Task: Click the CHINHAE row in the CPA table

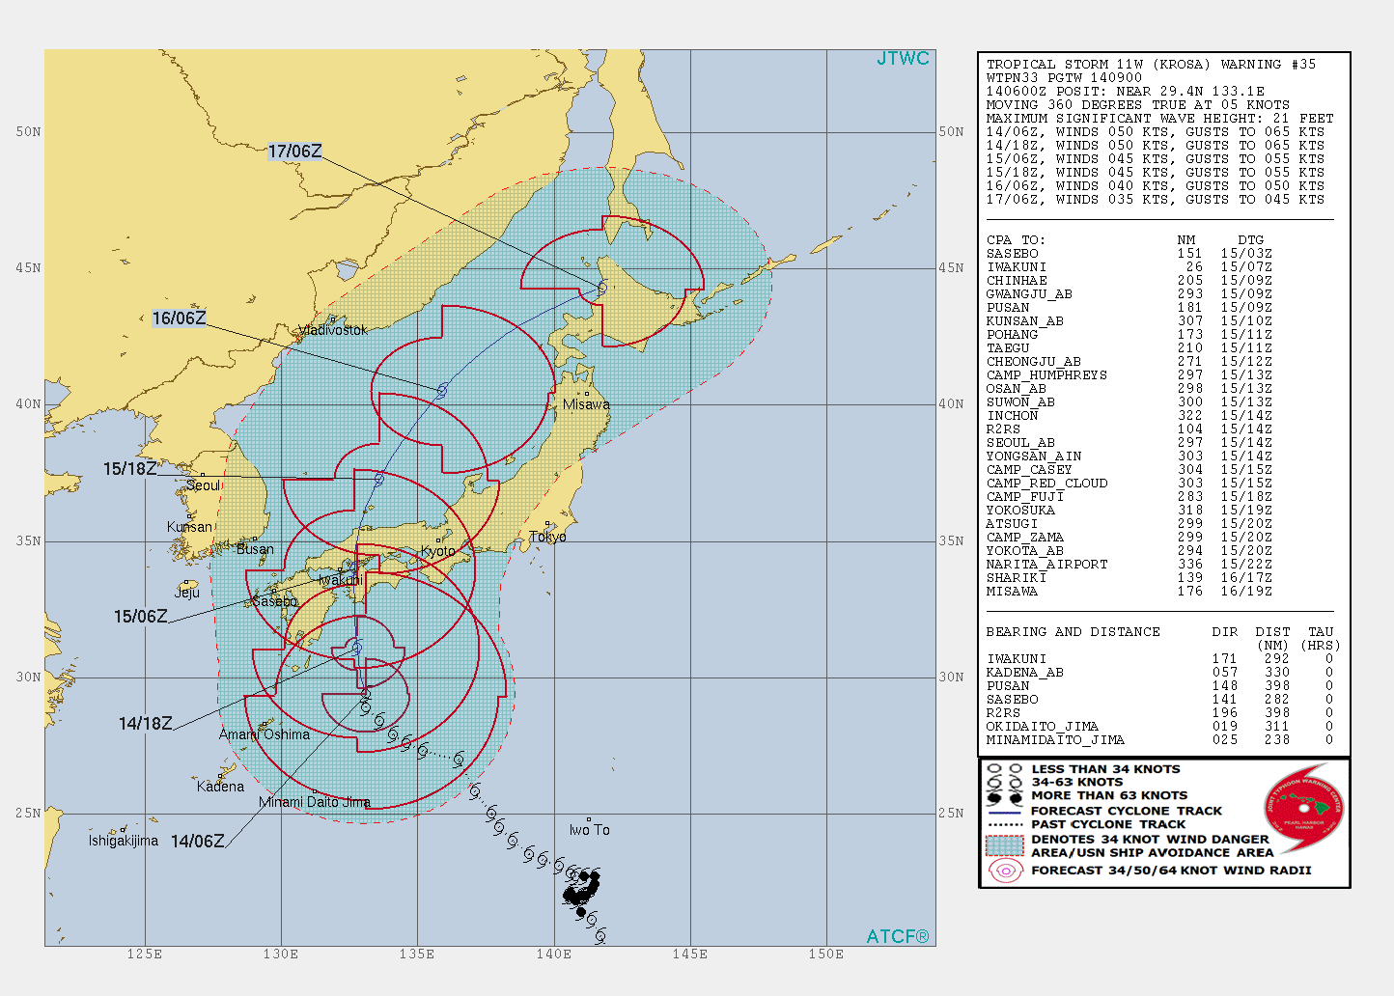Action: [x=1129, y=281]
